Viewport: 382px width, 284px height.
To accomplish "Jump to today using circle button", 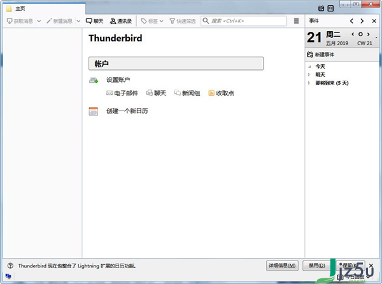I will (x=360, y=34).
